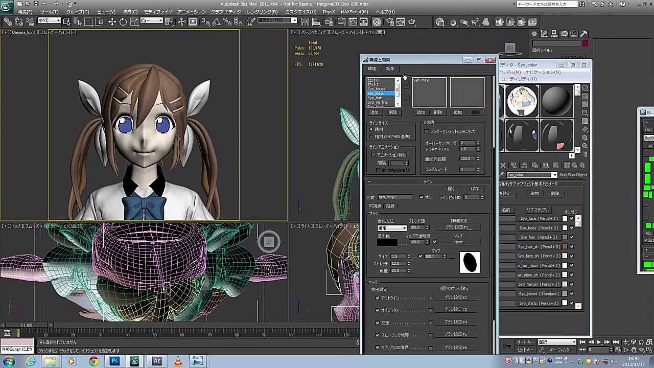Viewport: 654px width, 368px height.
Task: Open Photoshop from the taskbar
Action: pyautogui.click(x=114, y=361)
